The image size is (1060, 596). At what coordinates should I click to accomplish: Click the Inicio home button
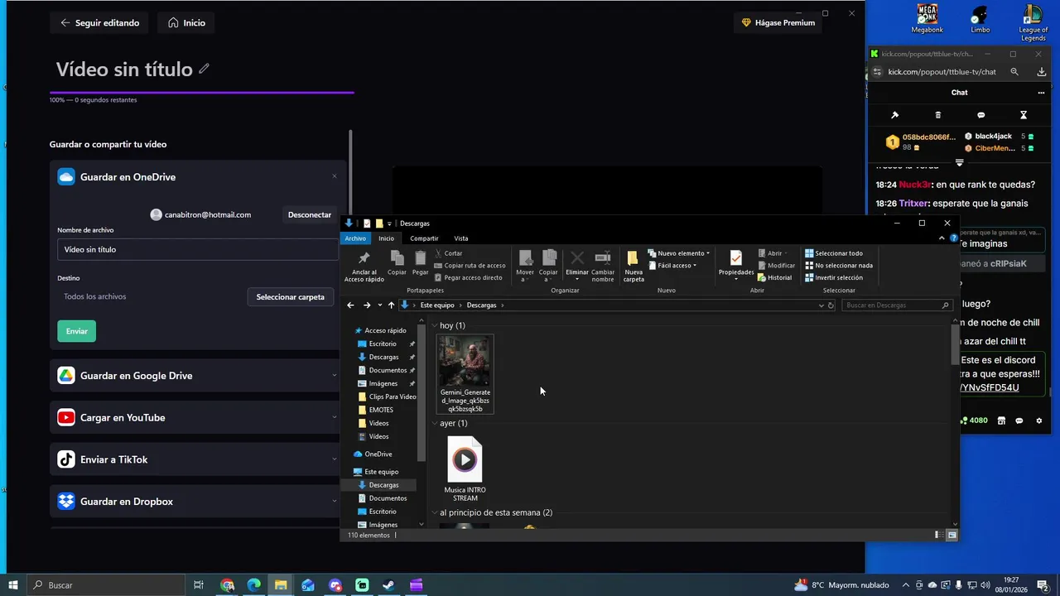pos(186,23)
